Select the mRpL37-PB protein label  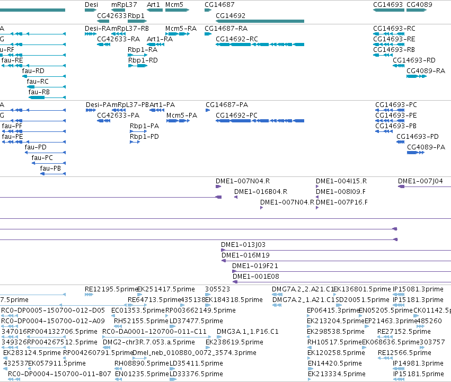[x=130, y=105]
